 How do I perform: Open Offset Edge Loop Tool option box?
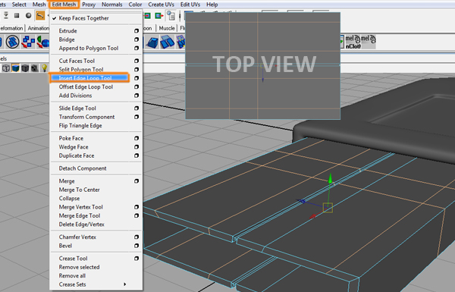tap(136, 86)
